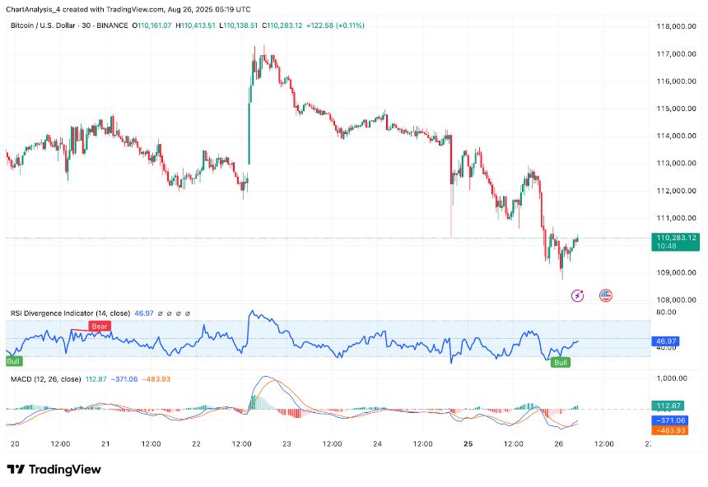Click the 10:48 bar countdown timer
Image resolution: width=708 pixels, height=487 pixels.
667,246
